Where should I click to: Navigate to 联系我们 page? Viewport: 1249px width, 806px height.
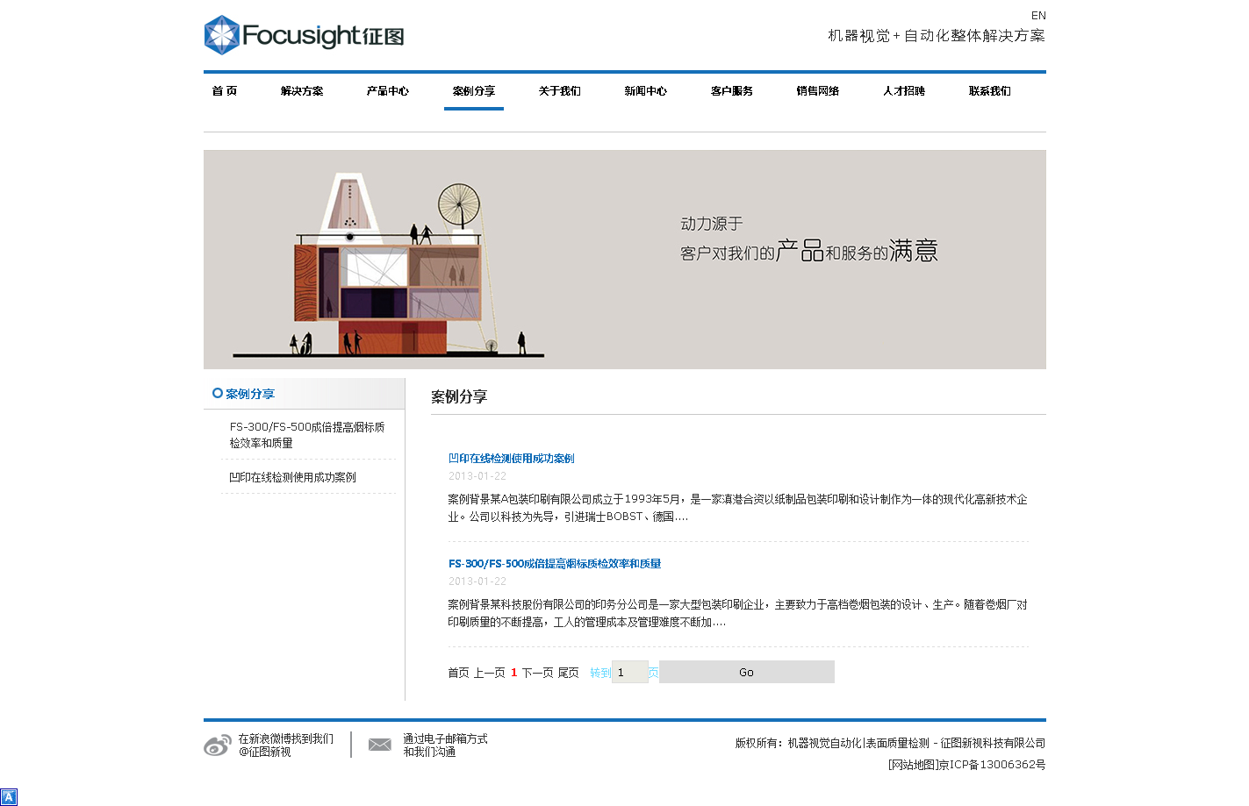(990, 91)
